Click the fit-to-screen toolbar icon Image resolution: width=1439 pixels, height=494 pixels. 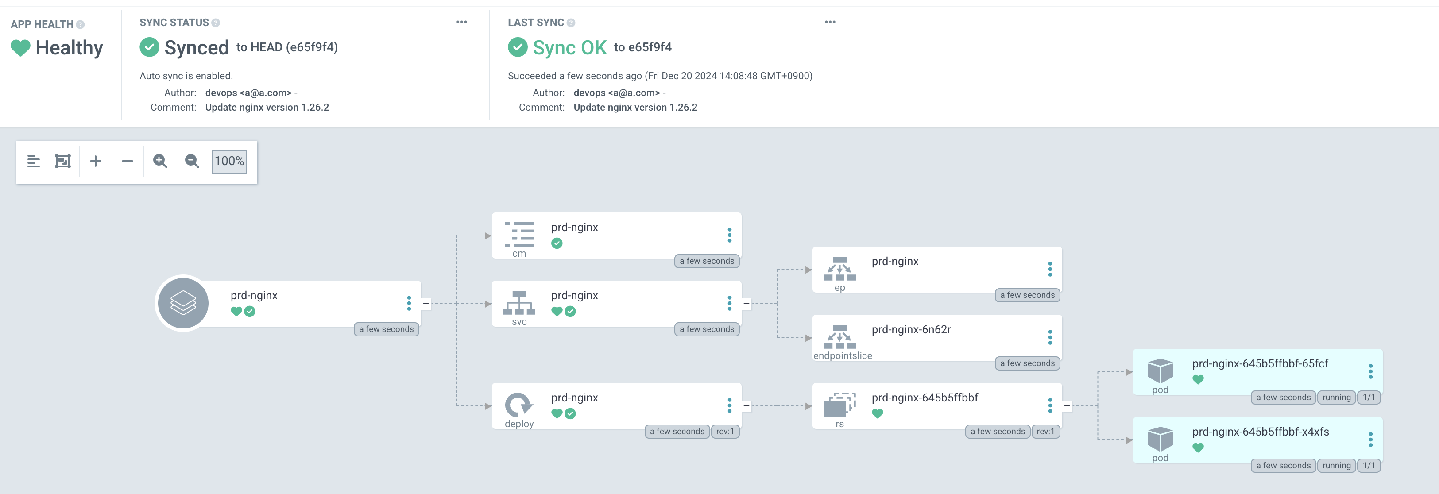[x=62, y=161]
